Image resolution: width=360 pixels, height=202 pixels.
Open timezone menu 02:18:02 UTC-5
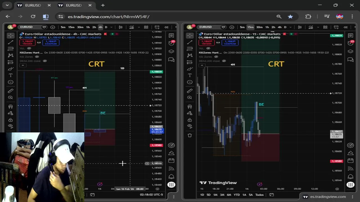click(x=151, y=194)
